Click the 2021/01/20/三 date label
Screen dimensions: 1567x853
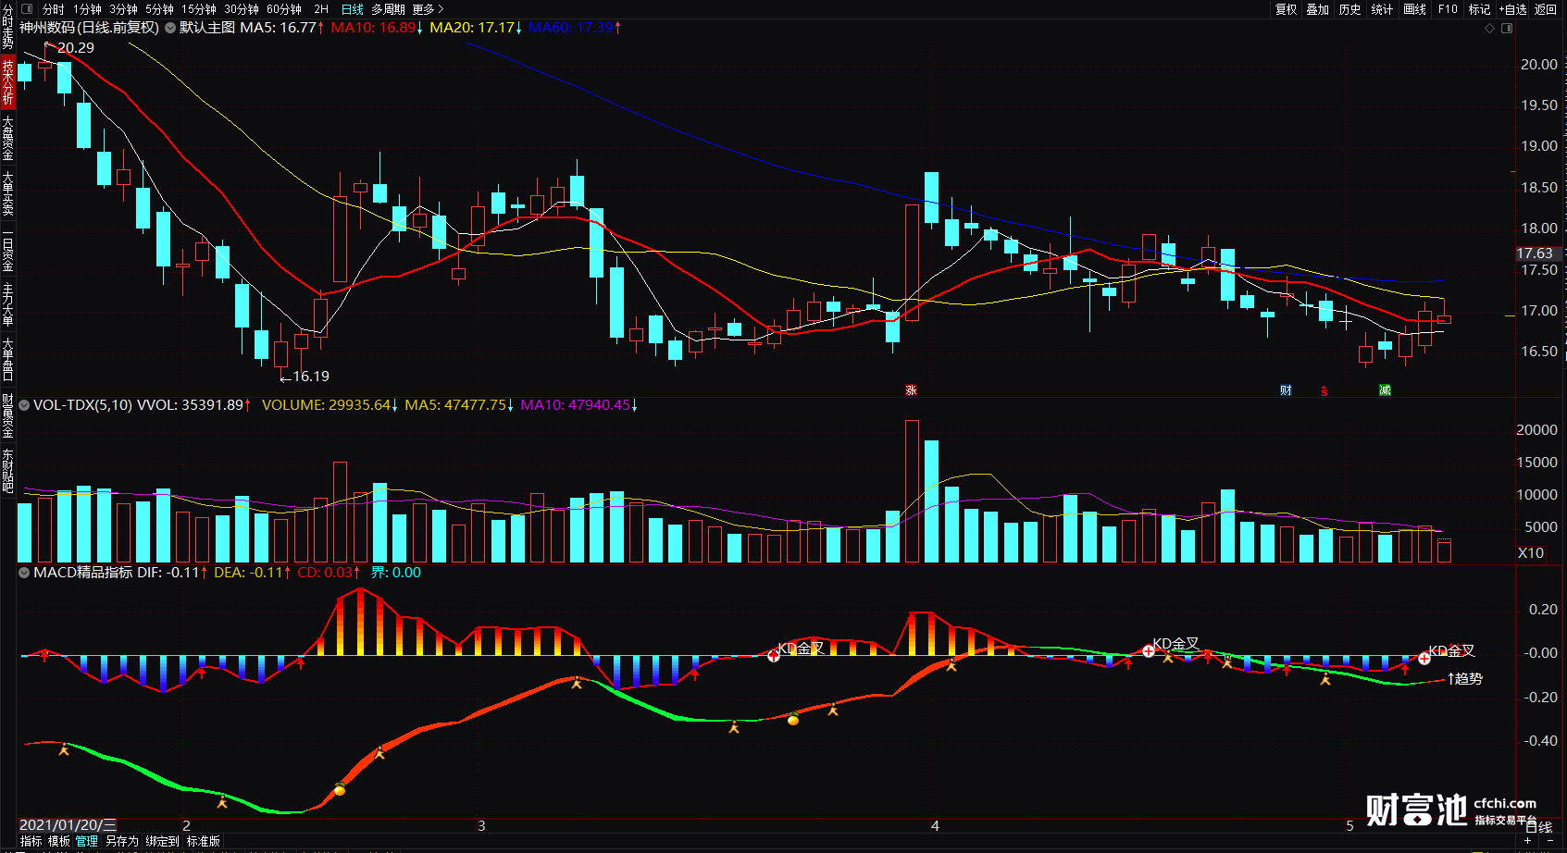coord(68,825)
